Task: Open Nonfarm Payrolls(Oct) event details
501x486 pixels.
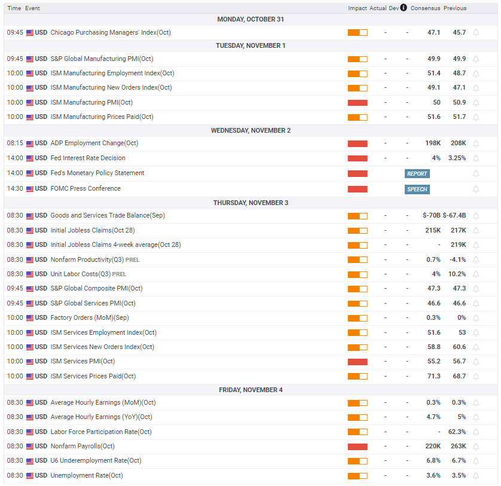Action: tap(83, 446)
